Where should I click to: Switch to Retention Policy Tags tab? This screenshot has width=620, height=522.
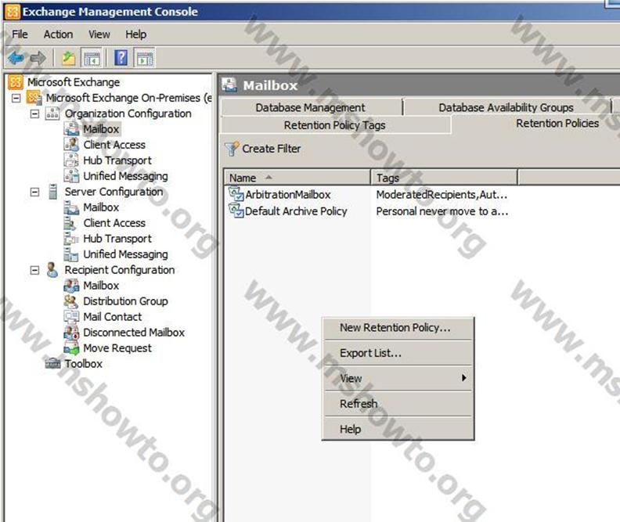335,125
